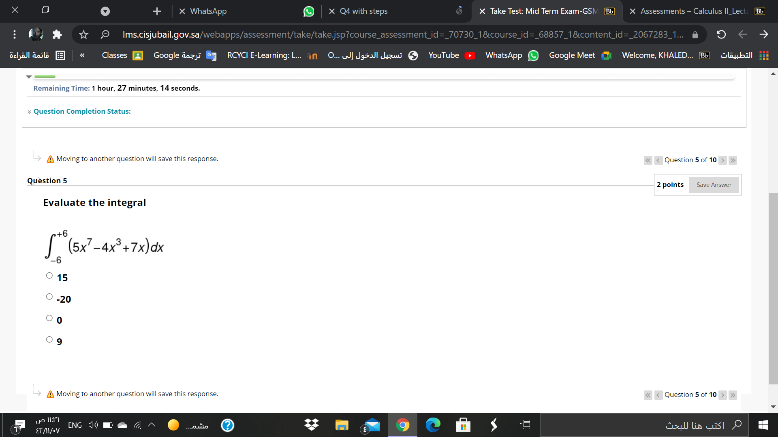Go to next question arrow at top
This screenshot has width=778, height=437.
point(722,160)
